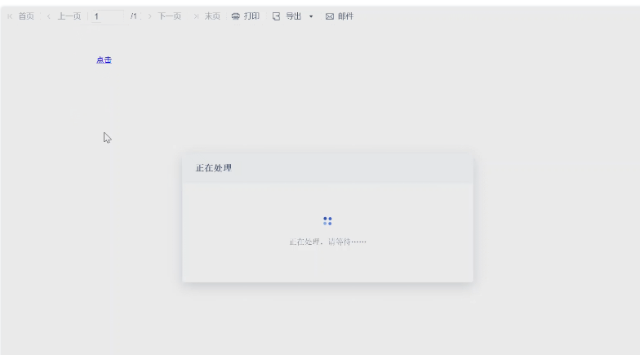Click the first-page arrow icon

pyautogui.click(x=10, y=16)
